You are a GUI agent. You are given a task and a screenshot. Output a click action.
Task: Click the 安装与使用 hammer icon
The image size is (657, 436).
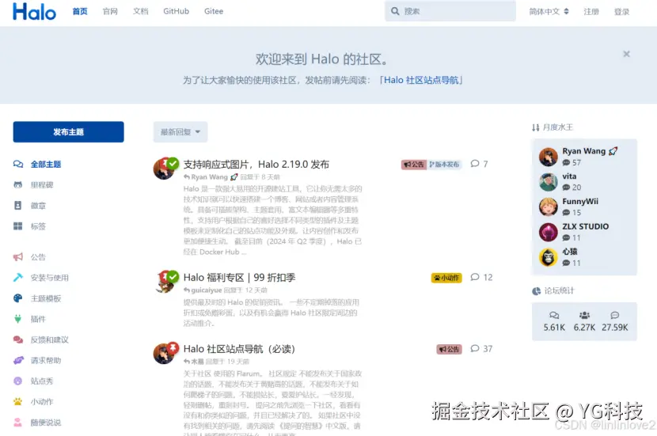pos(18,277)
